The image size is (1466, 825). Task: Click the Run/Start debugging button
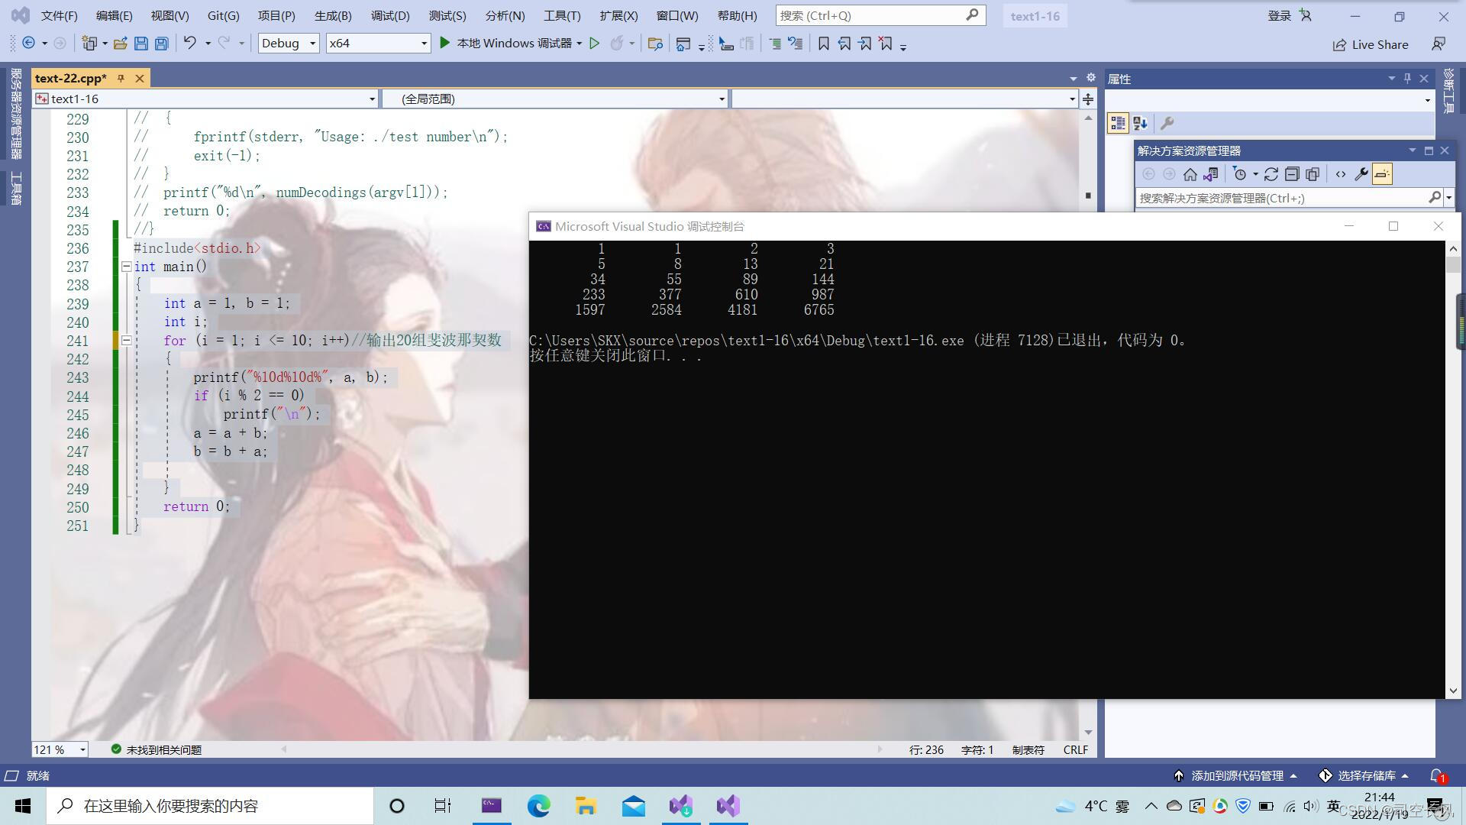click(x=444, y=42)
